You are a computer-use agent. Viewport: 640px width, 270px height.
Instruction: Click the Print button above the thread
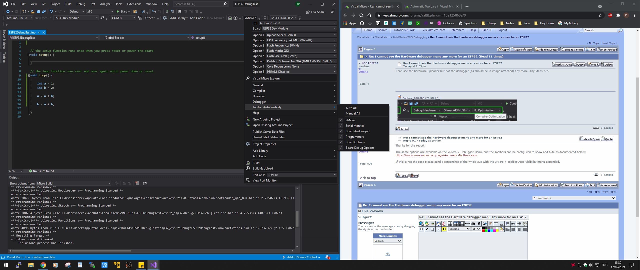tap(590, 49)
